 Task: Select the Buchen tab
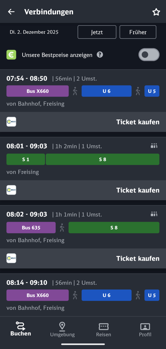20,329
